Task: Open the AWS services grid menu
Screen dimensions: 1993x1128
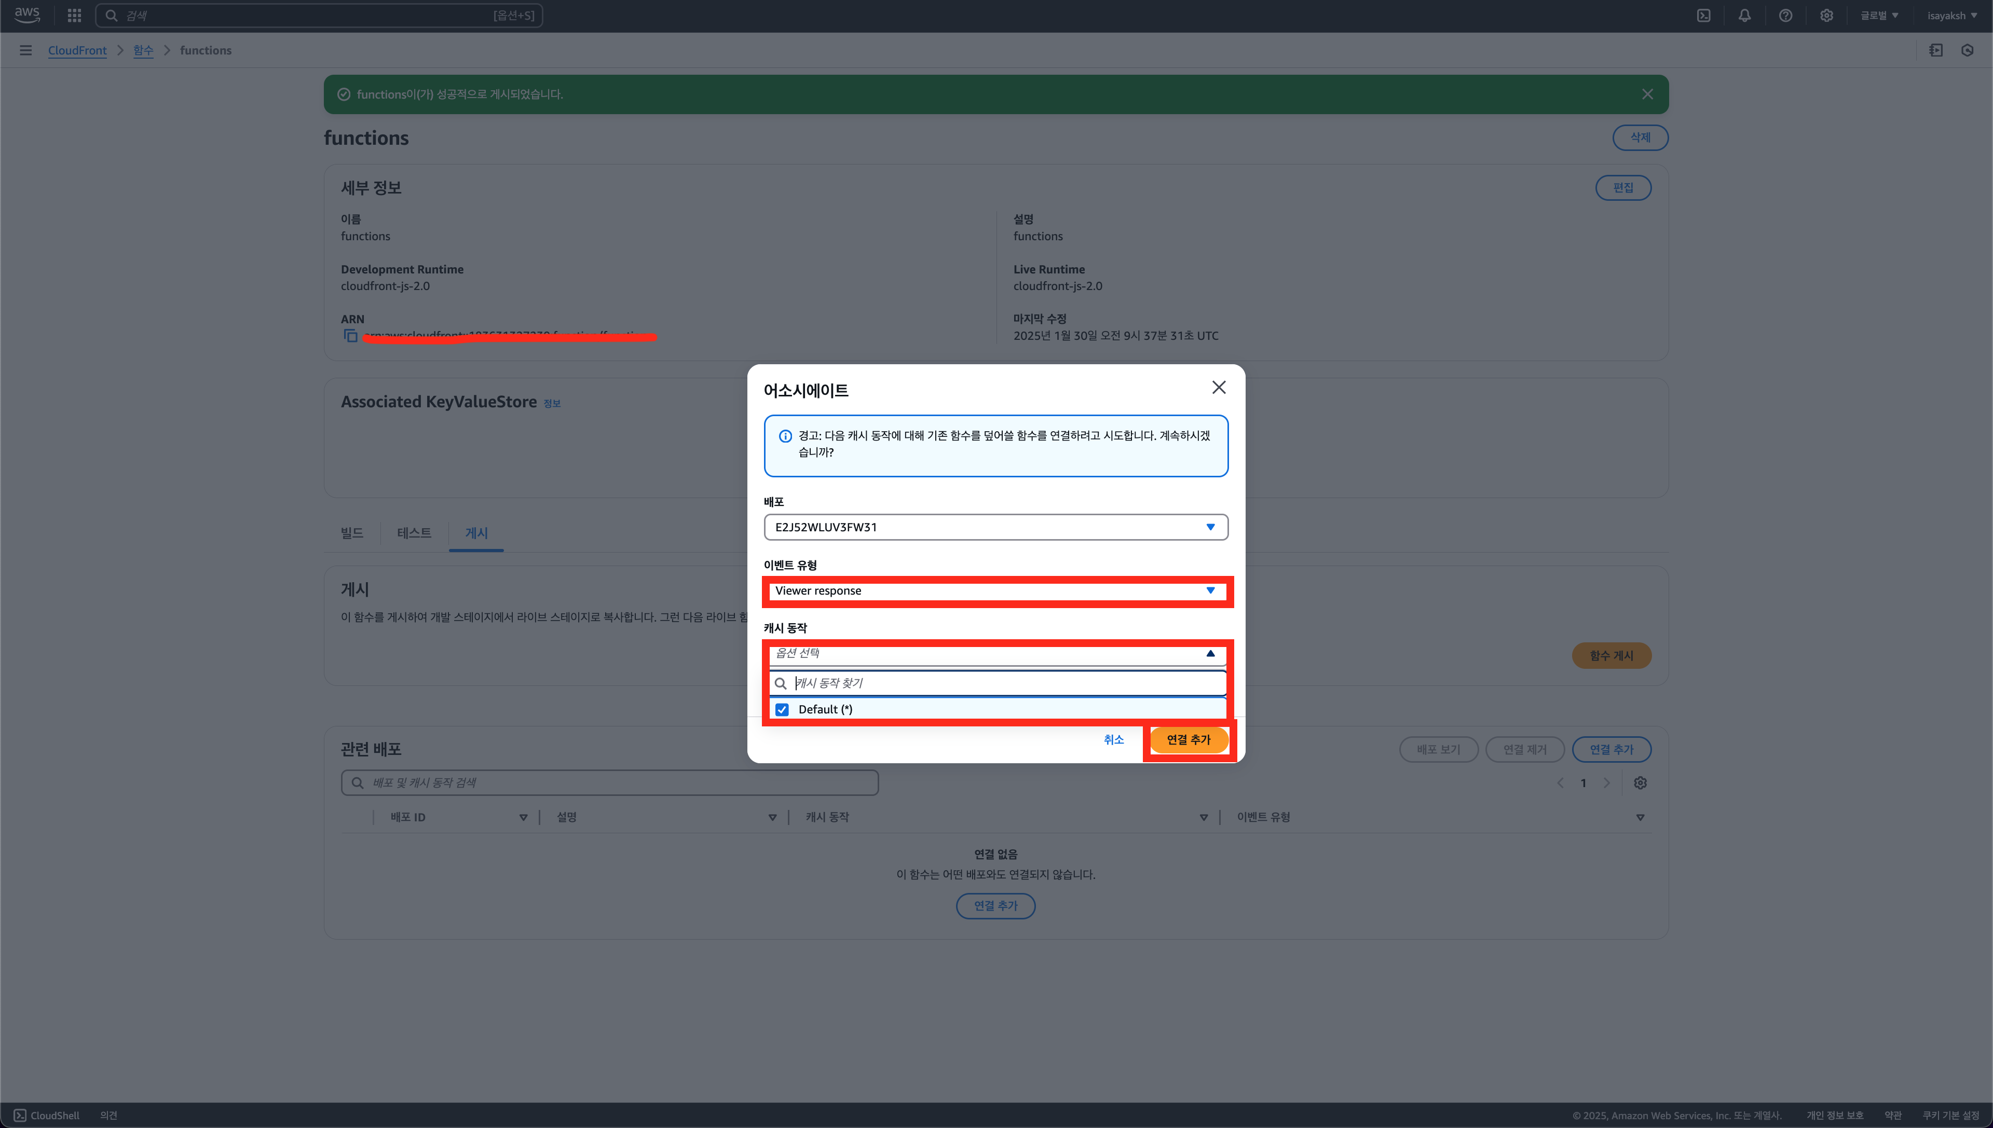Action: click(74, 16)
